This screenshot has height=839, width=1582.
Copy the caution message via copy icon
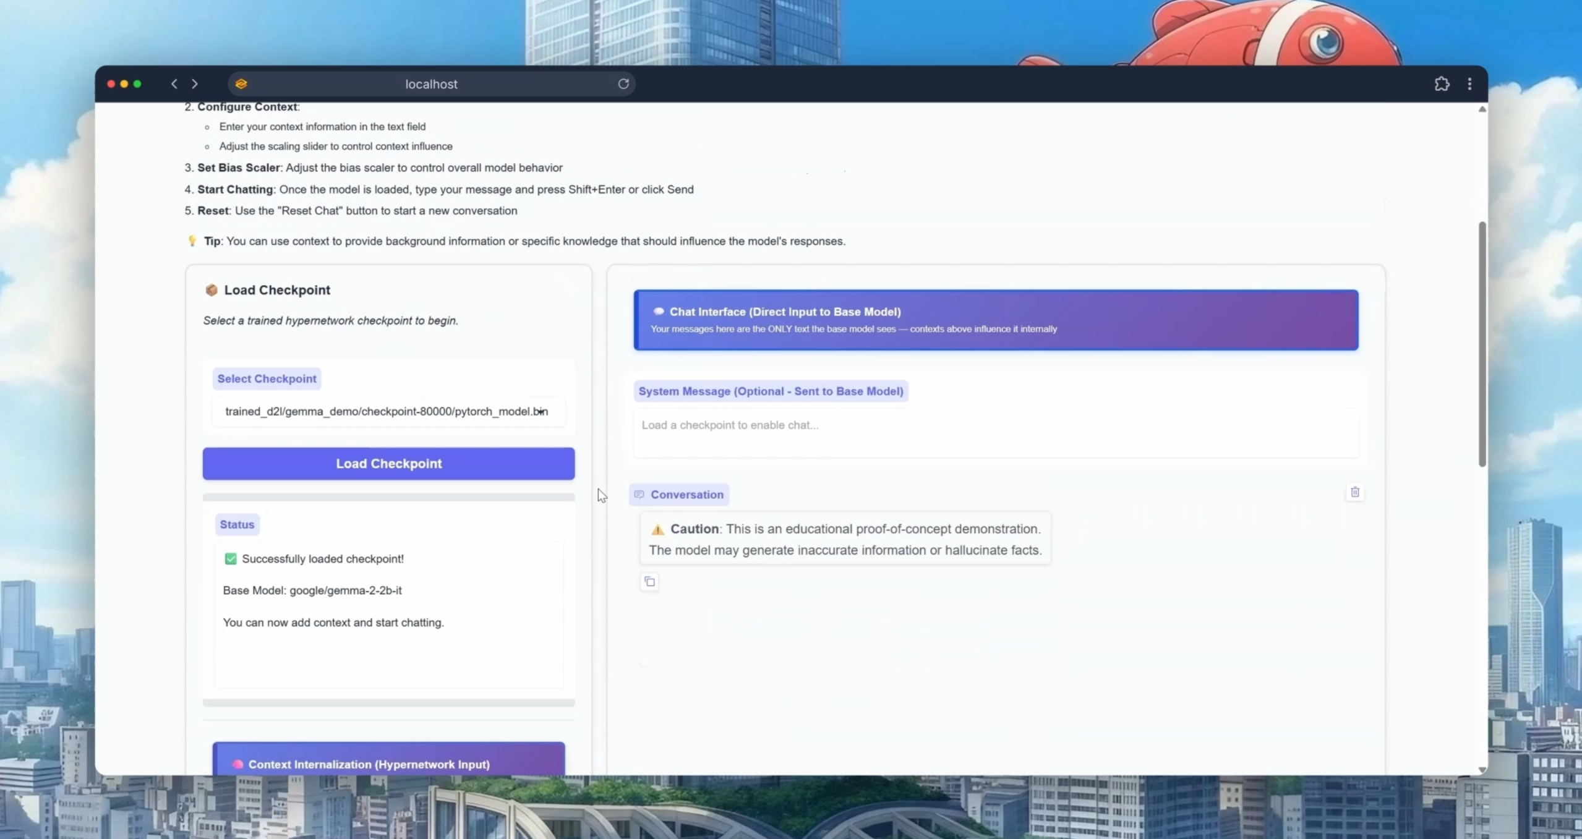point(649,581)
